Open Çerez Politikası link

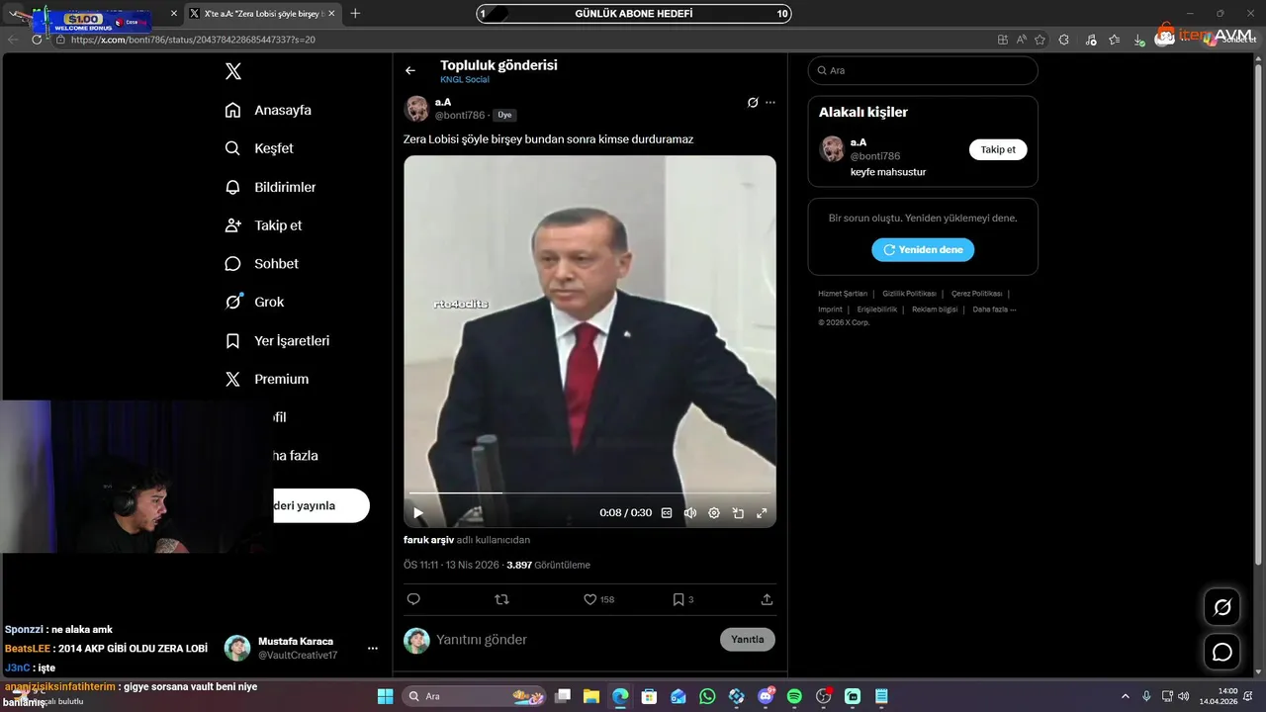pos(976,294)
